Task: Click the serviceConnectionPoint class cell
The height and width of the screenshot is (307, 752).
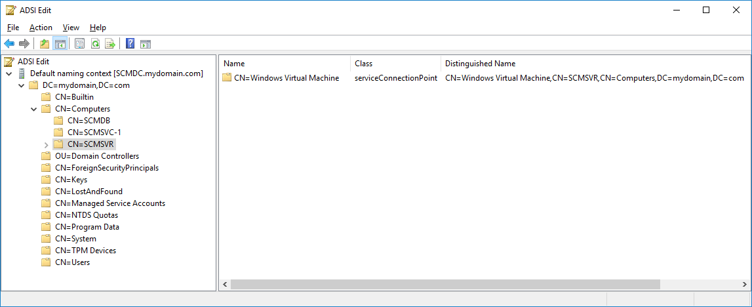Action: (x=395, y=77)
